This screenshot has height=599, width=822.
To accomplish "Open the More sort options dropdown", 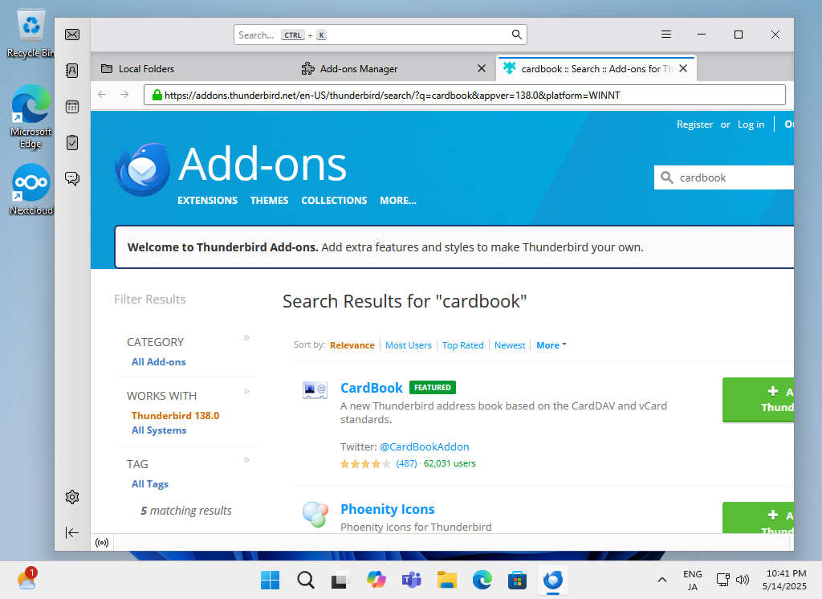I will point(551,345).
